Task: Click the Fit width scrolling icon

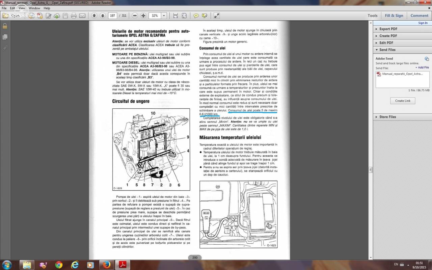Action: 175,16
